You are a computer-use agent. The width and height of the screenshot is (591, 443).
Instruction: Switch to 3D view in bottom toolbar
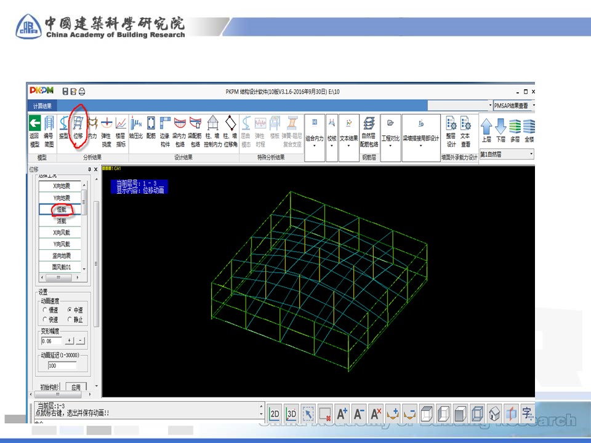292,413
